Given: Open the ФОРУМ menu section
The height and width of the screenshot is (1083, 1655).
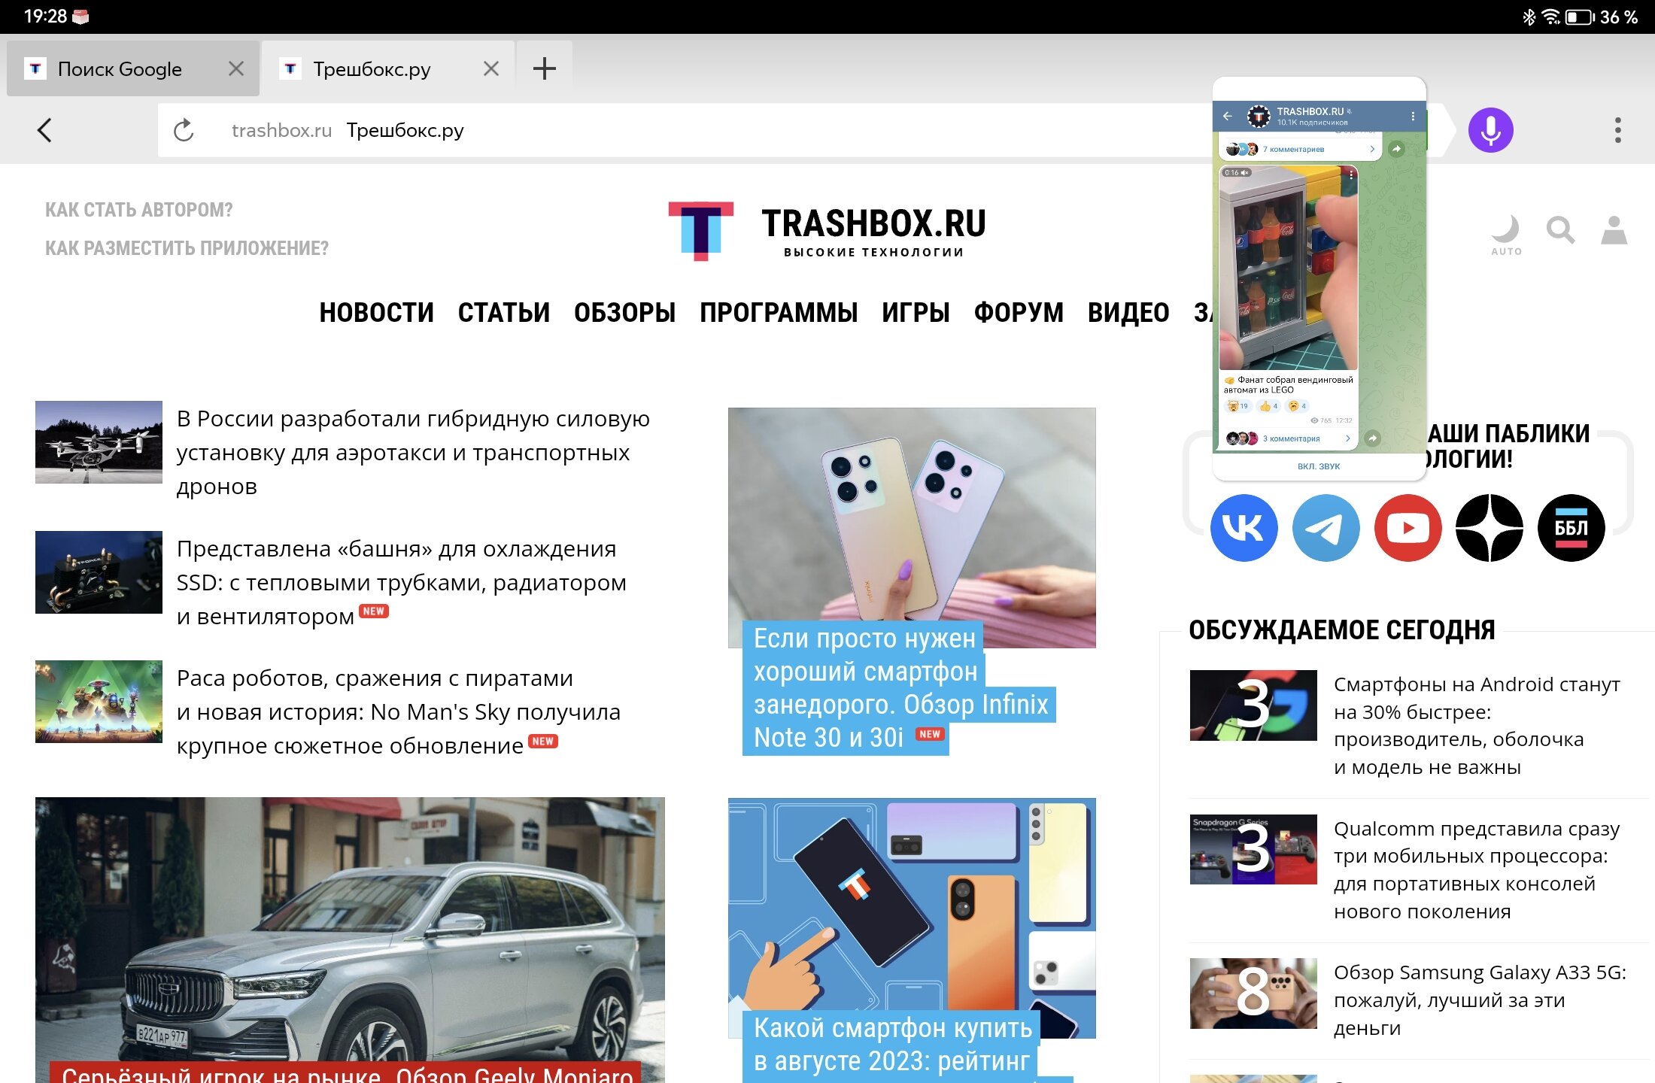Looking at the screenshot, I should click(x=1019, y=312).
